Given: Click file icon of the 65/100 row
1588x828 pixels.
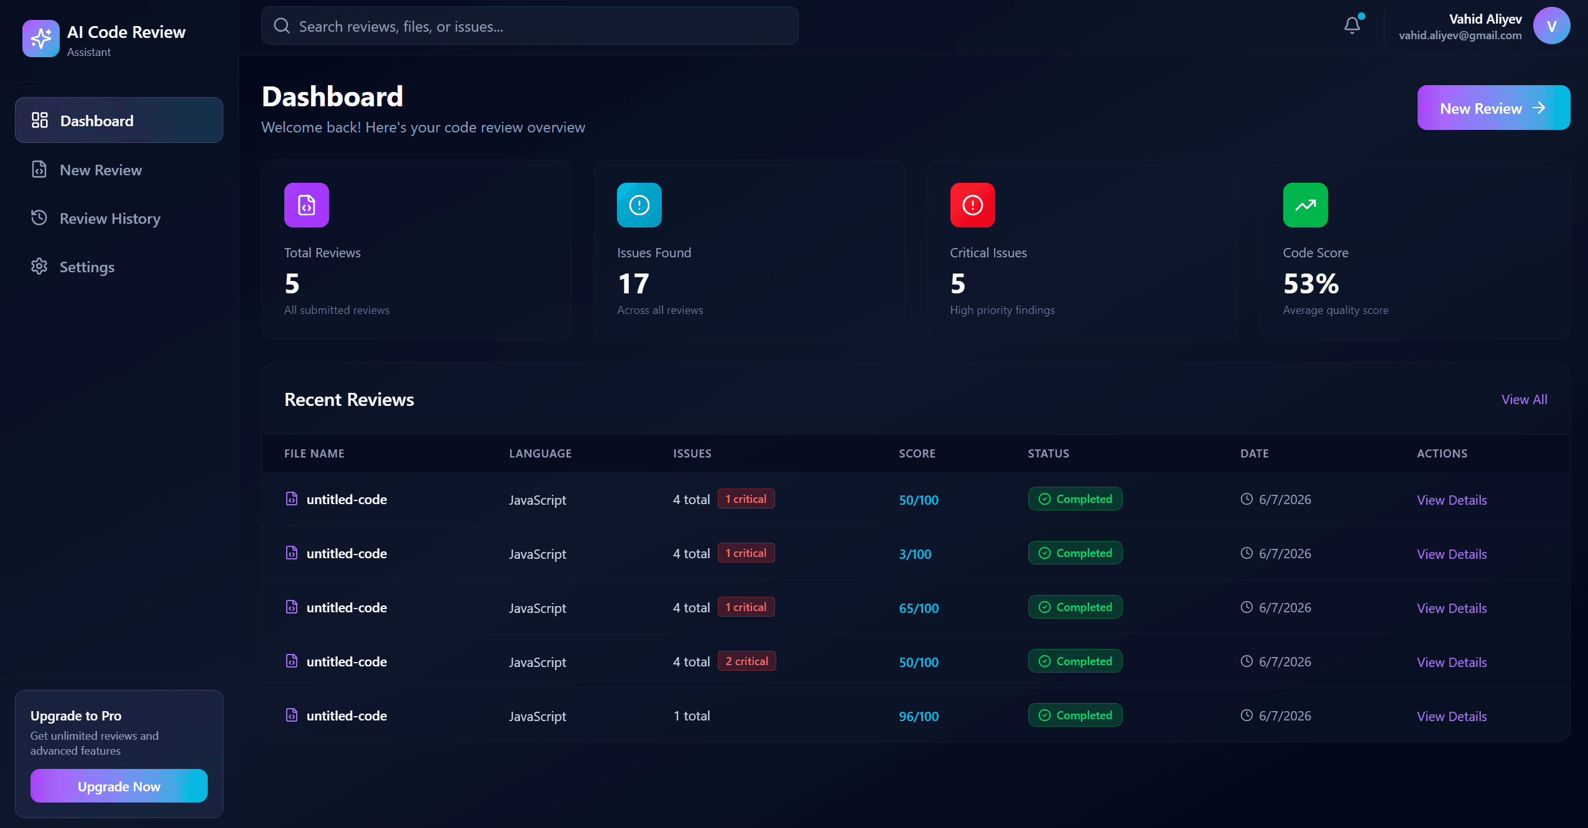Looking at the screenshot, I should click(x=292, y=607).
